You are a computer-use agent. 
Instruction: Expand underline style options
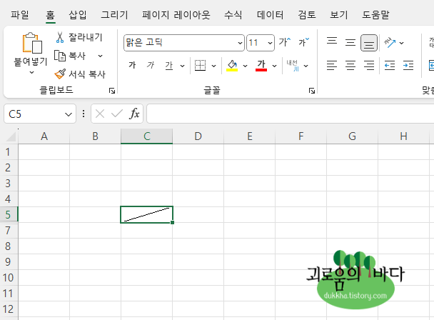pyautogui.click(x=182, y=66)
